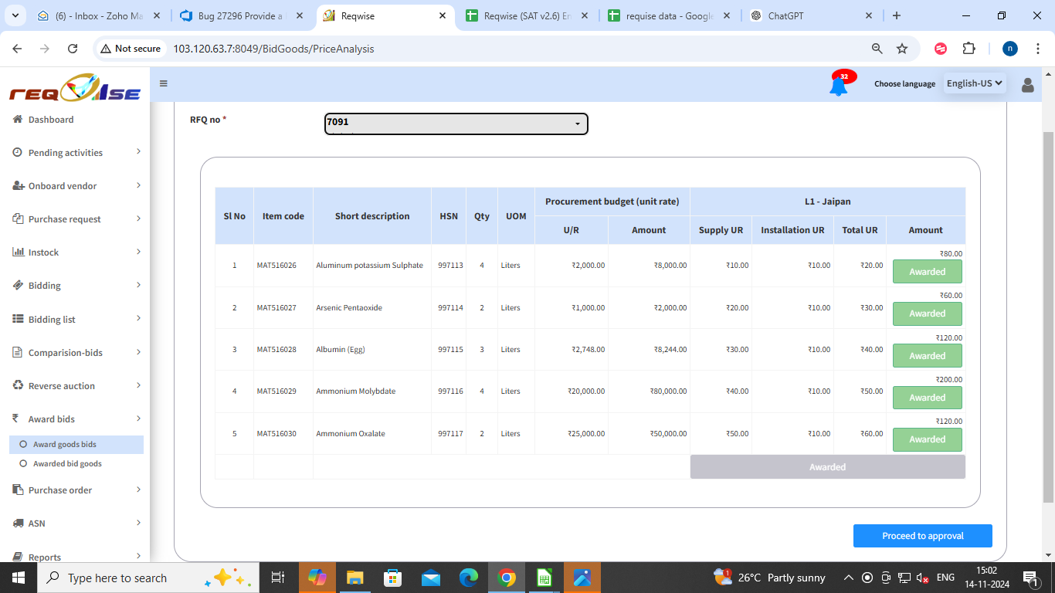Go back with browser back arrow
The height and width of the screenshot is (593, 1055).
[18, 49]
